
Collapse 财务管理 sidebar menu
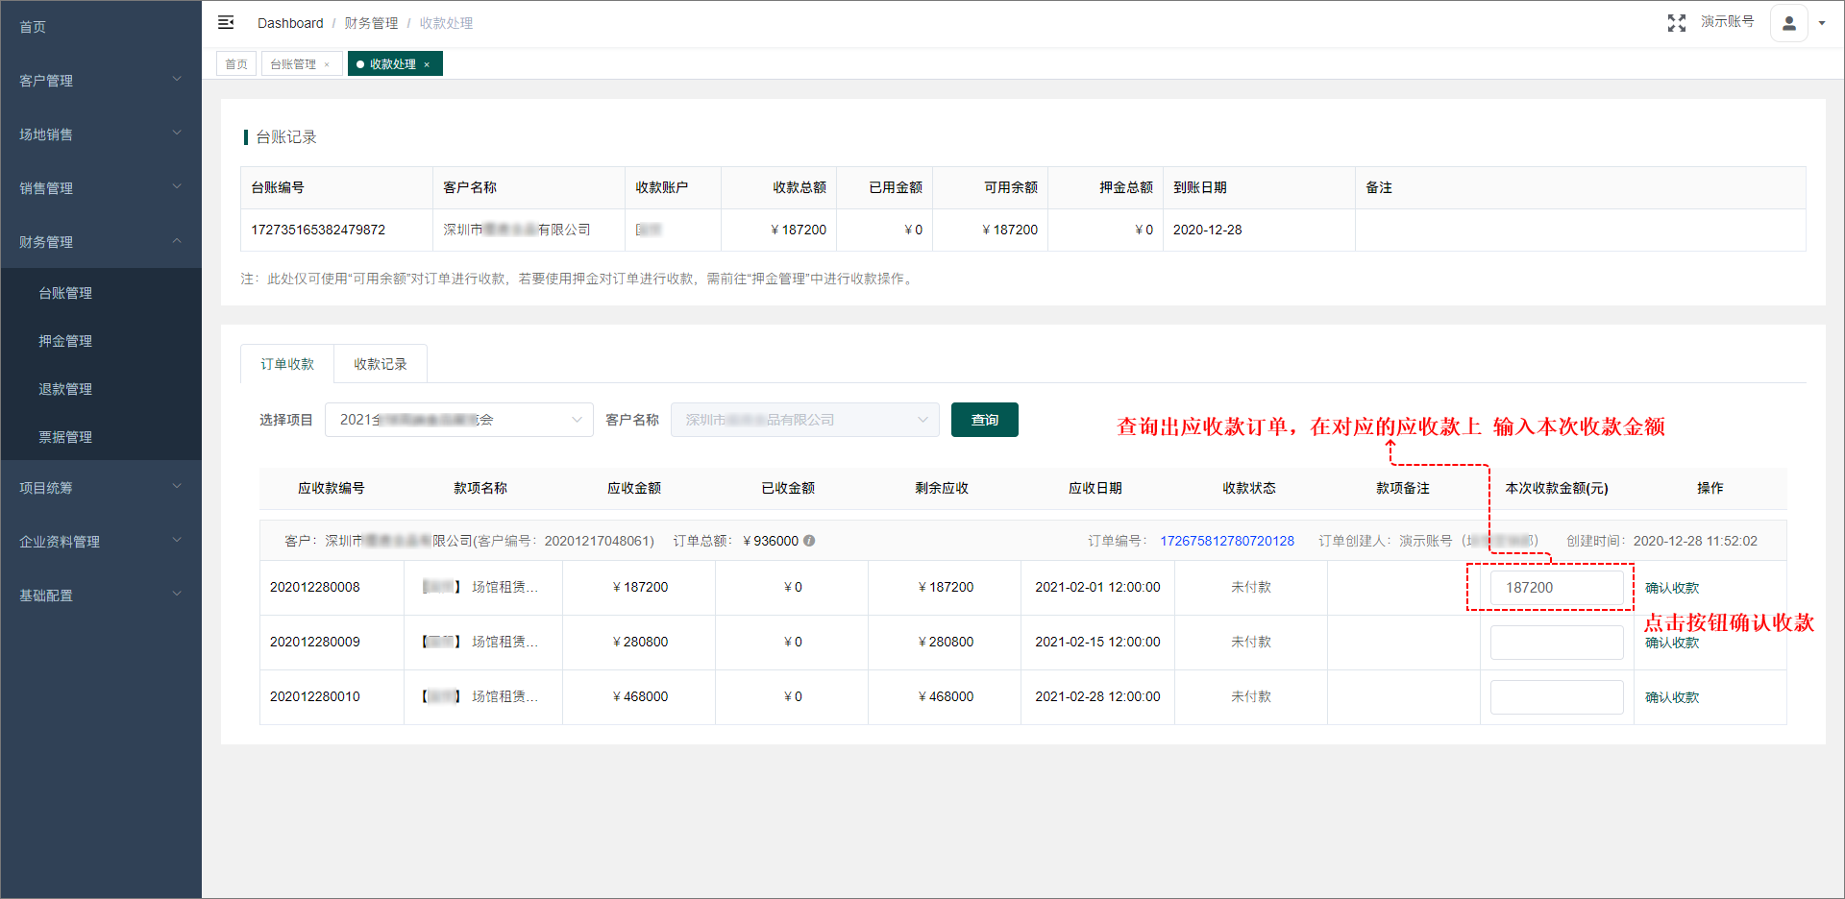tap(101, 242)
